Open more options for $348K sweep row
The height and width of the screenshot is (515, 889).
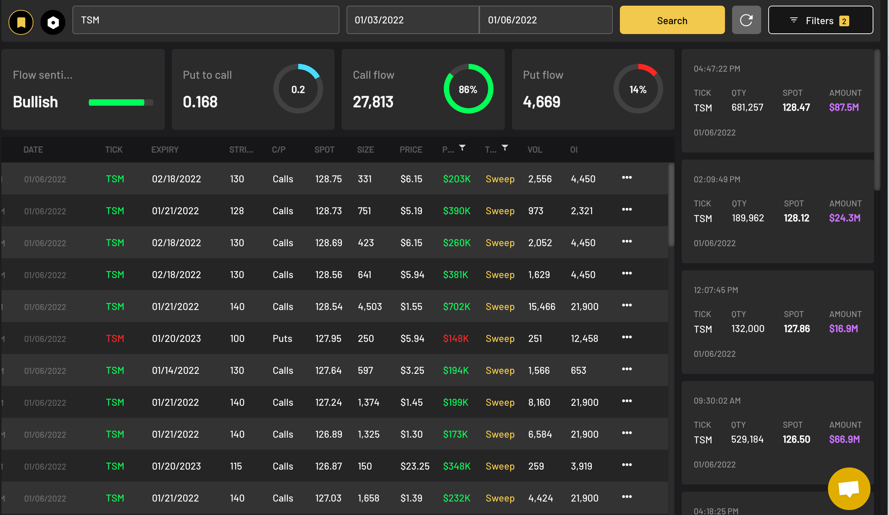[x=627, y=465]
